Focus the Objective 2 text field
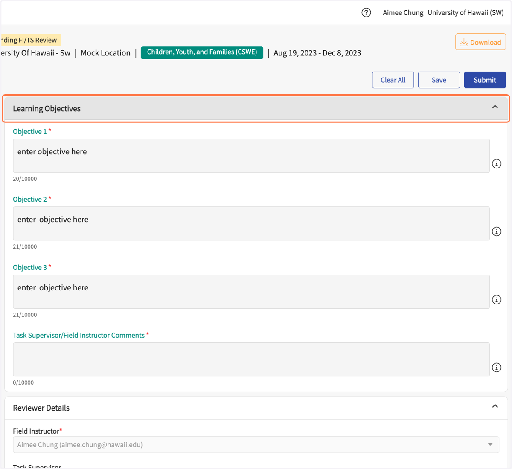The image size is (512, 469). (251, 223)
